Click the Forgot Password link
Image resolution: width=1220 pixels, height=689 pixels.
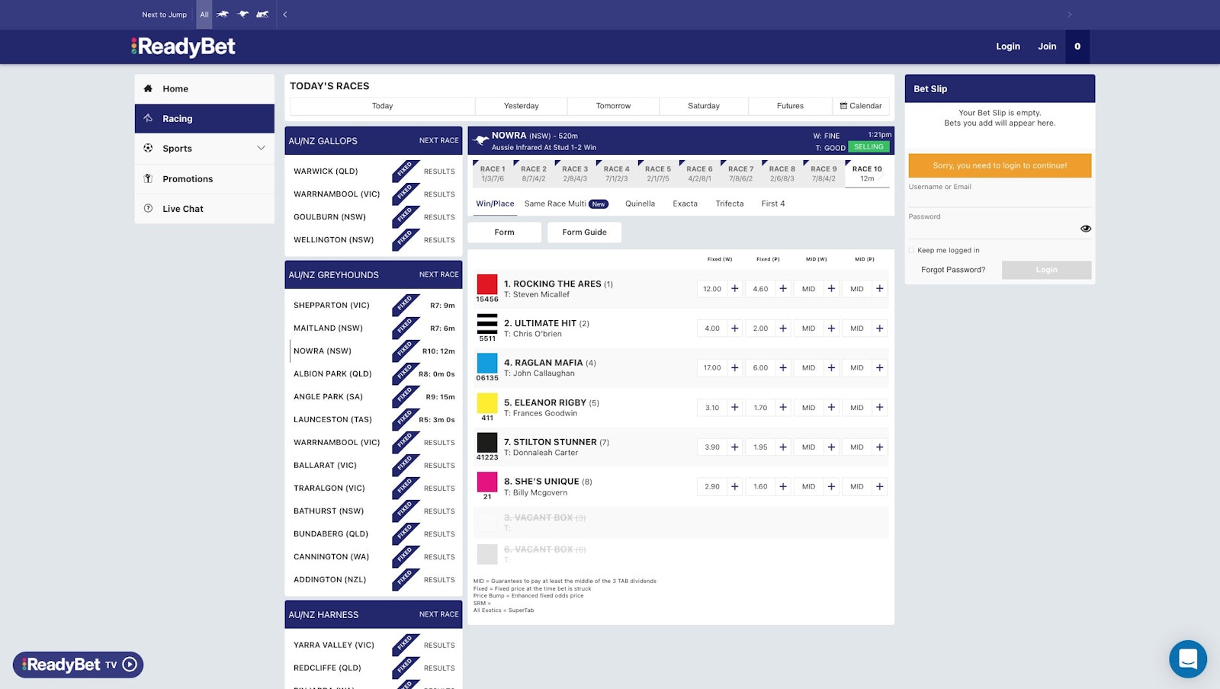tap(952, 270)
